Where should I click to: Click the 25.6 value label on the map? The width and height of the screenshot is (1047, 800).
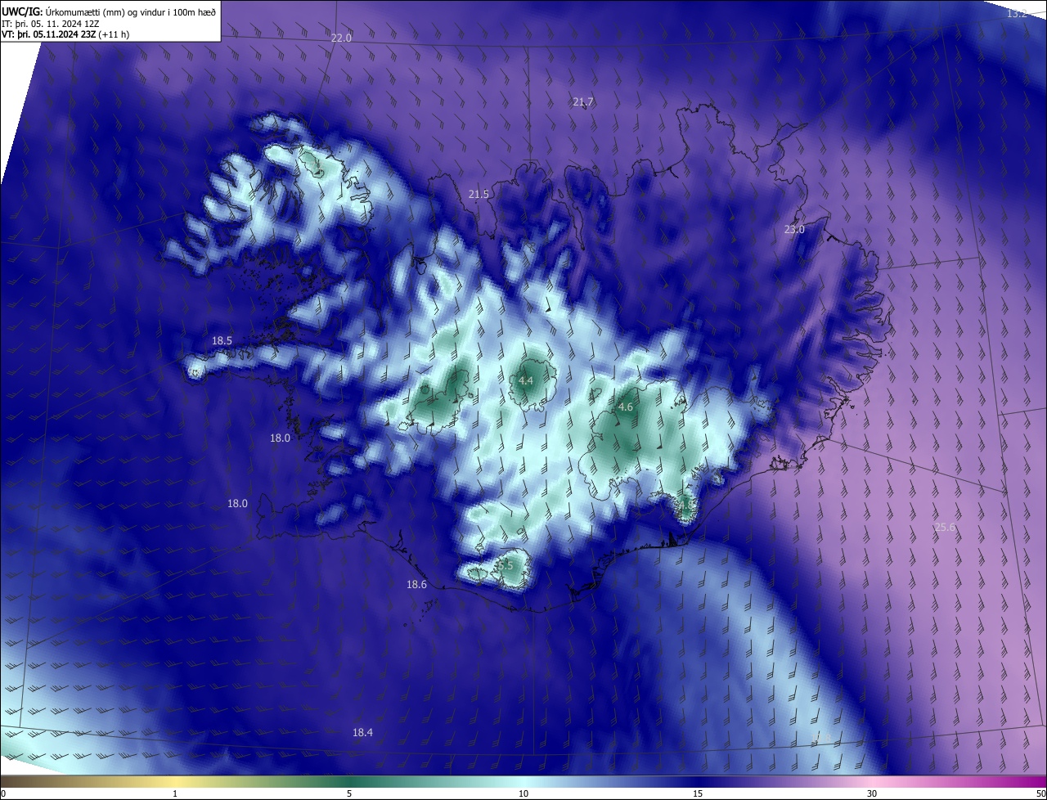click(945, 528)
